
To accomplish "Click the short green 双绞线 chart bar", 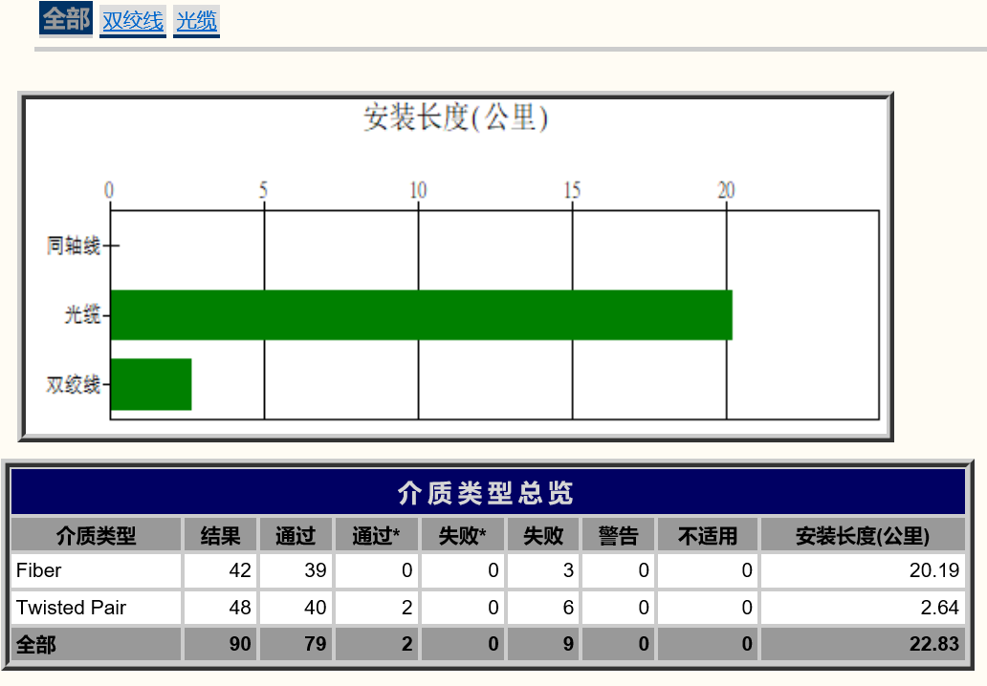I will (x=151, y=384).
